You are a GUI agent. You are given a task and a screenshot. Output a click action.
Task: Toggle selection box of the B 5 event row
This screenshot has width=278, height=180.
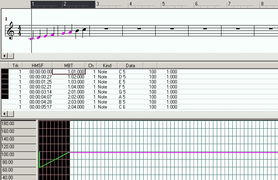(5, 102)
